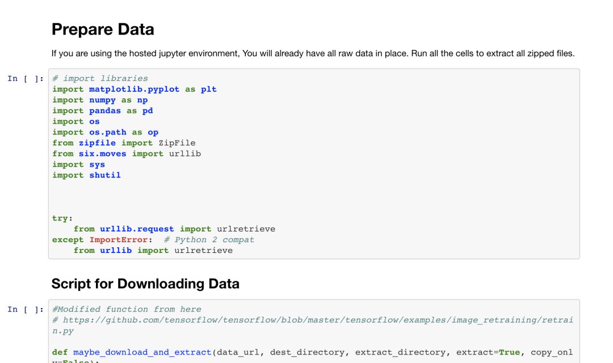Click 'from six.moves import urllib' line

[x=127, y=154]
